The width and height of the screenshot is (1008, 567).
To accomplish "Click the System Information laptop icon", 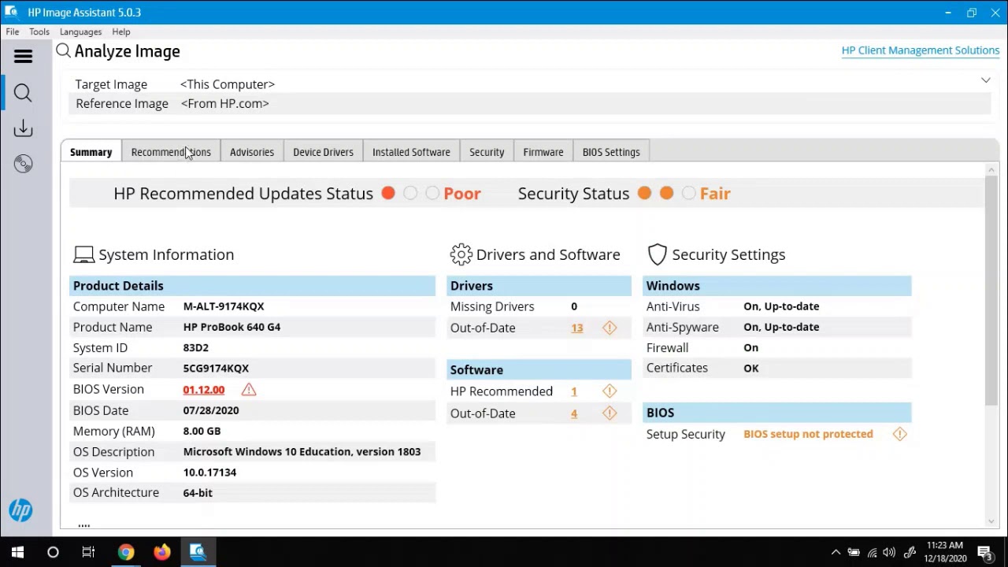I will point(83,254).
